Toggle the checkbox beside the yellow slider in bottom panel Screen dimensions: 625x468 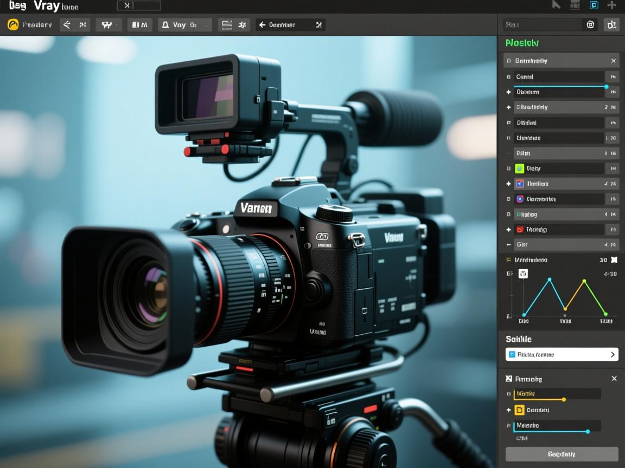coord(508,394)
